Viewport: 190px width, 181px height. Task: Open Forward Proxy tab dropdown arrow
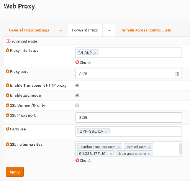coord(109,30)
